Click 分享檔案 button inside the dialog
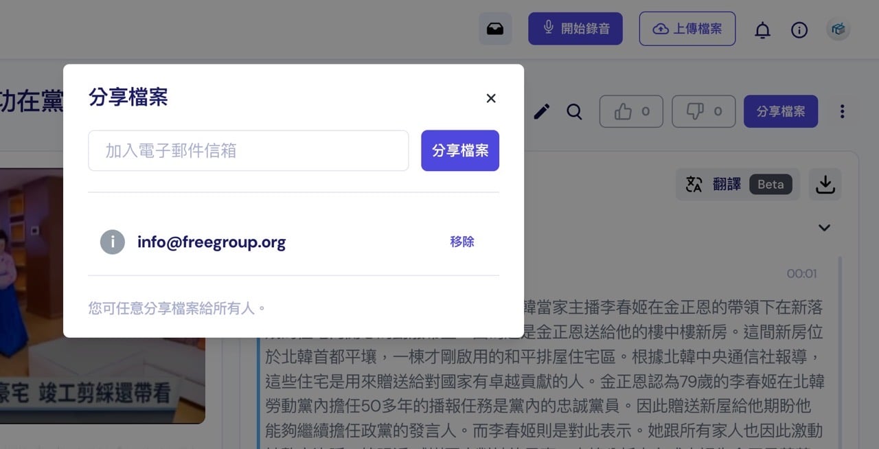879x449 pixels. tap(460, 150)
